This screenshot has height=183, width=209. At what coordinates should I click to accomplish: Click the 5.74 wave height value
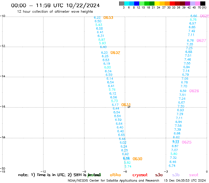coord(128,166)
